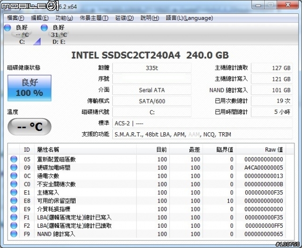Click the drive letter field C:

[x=152, y=112]
